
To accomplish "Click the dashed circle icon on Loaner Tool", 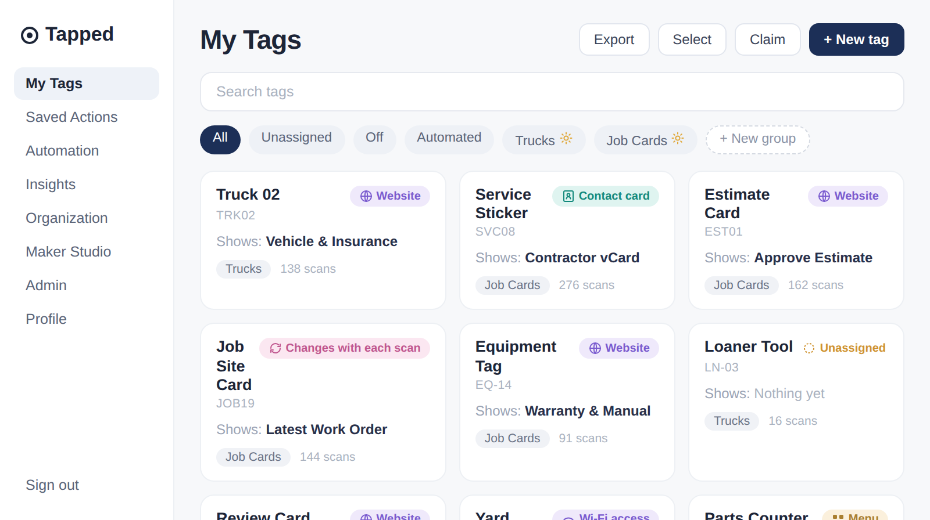I will pyautogui.click(x=809, y=348).
